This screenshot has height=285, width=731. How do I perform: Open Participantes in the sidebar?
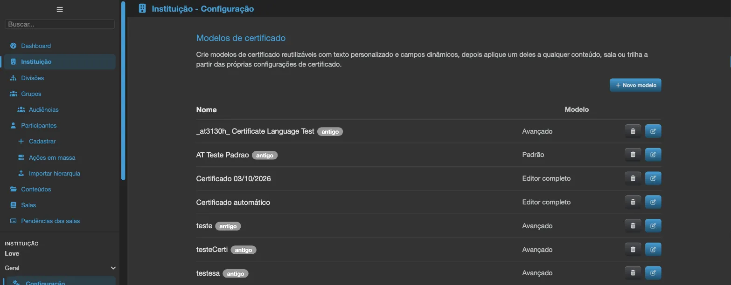pyautogui.click(x=39, y=125)
